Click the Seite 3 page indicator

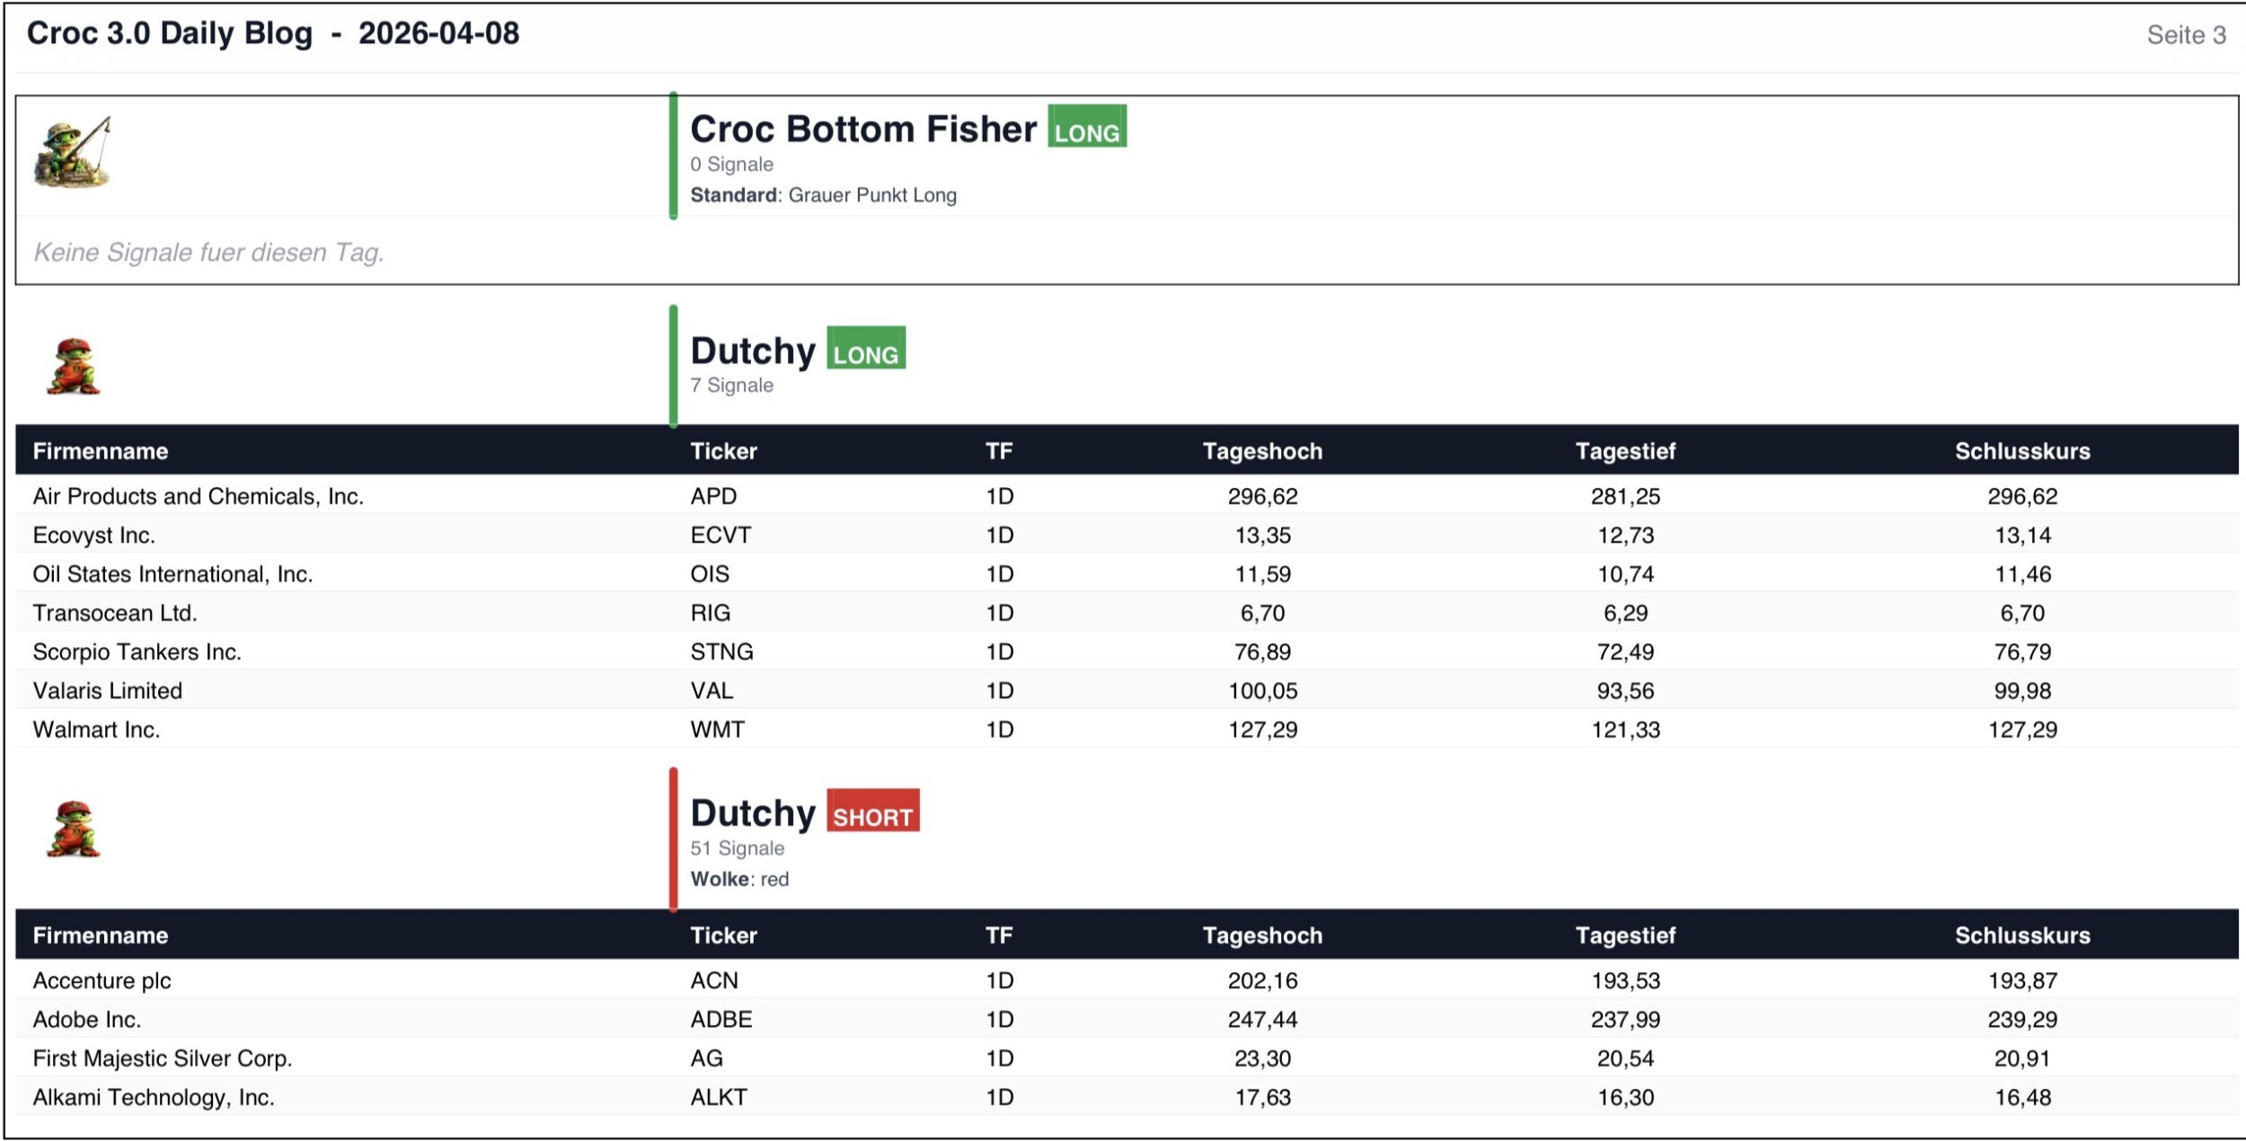click(x=2185, y=35)
